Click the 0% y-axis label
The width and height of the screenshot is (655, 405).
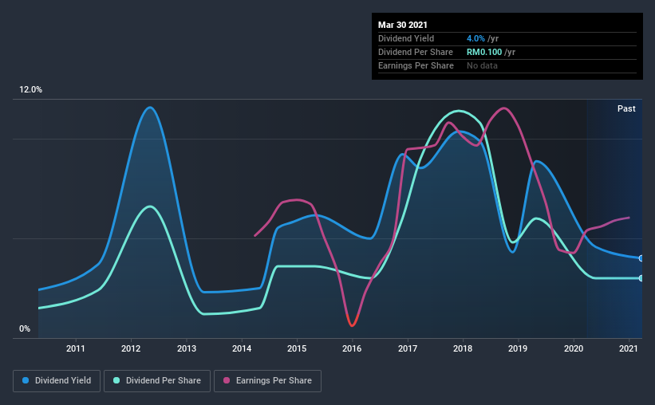(25, 329)
